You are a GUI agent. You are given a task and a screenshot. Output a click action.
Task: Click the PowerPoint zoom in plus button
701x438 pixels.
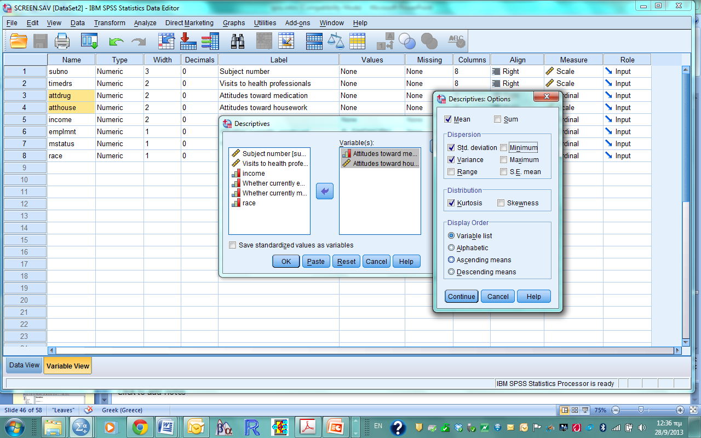680,410
